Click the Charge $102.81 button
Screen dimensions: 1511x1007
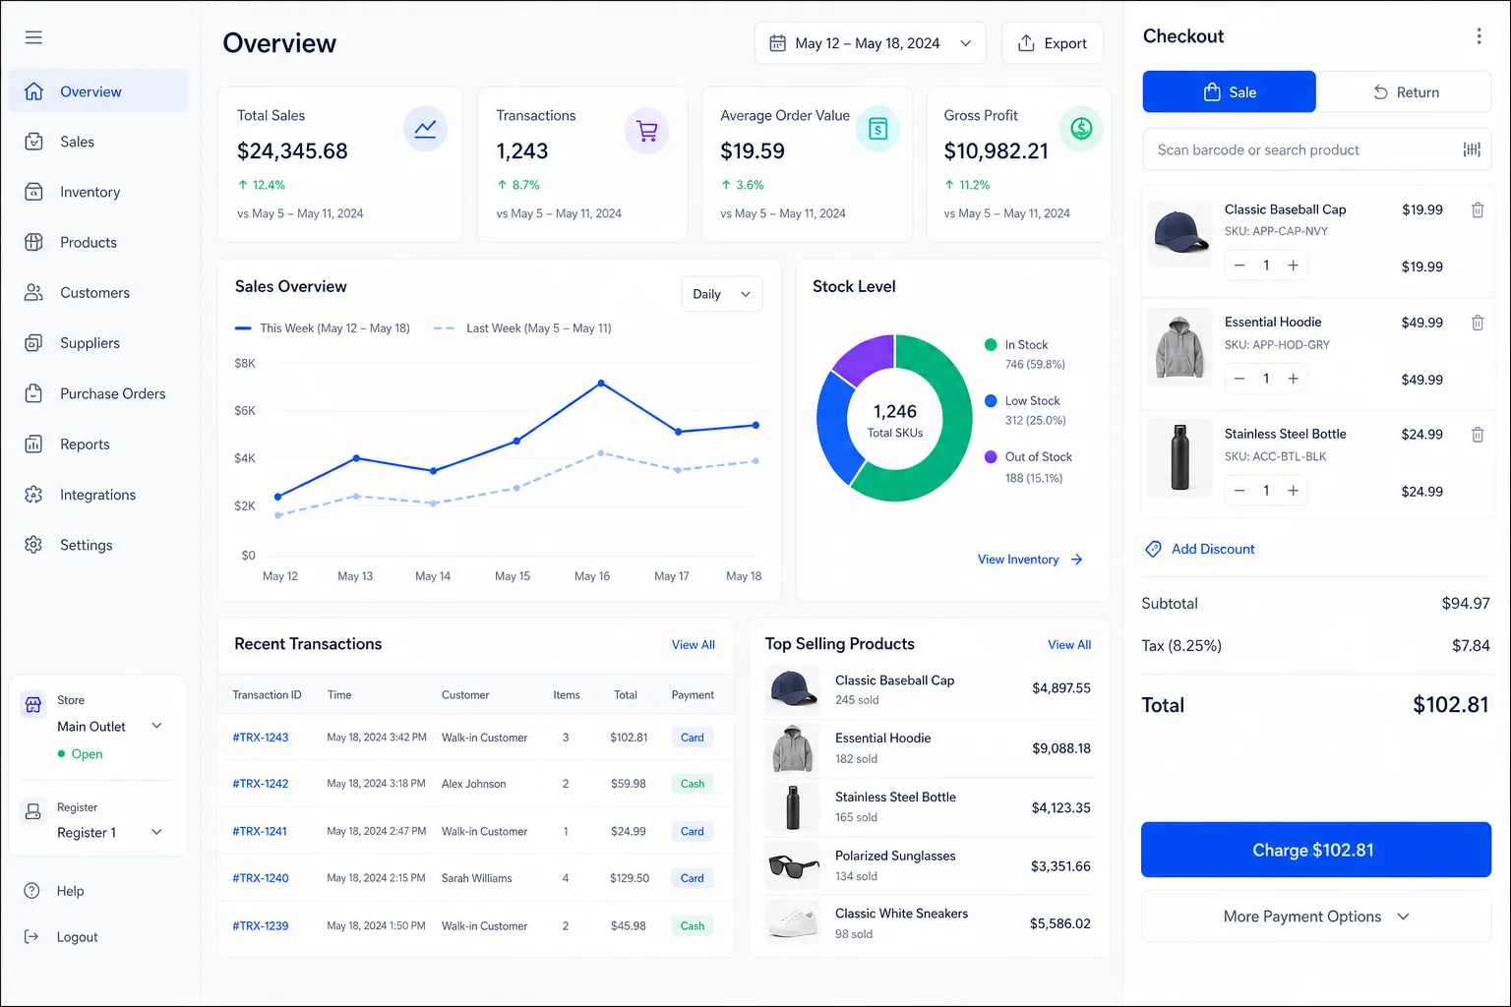(1316, 850)
